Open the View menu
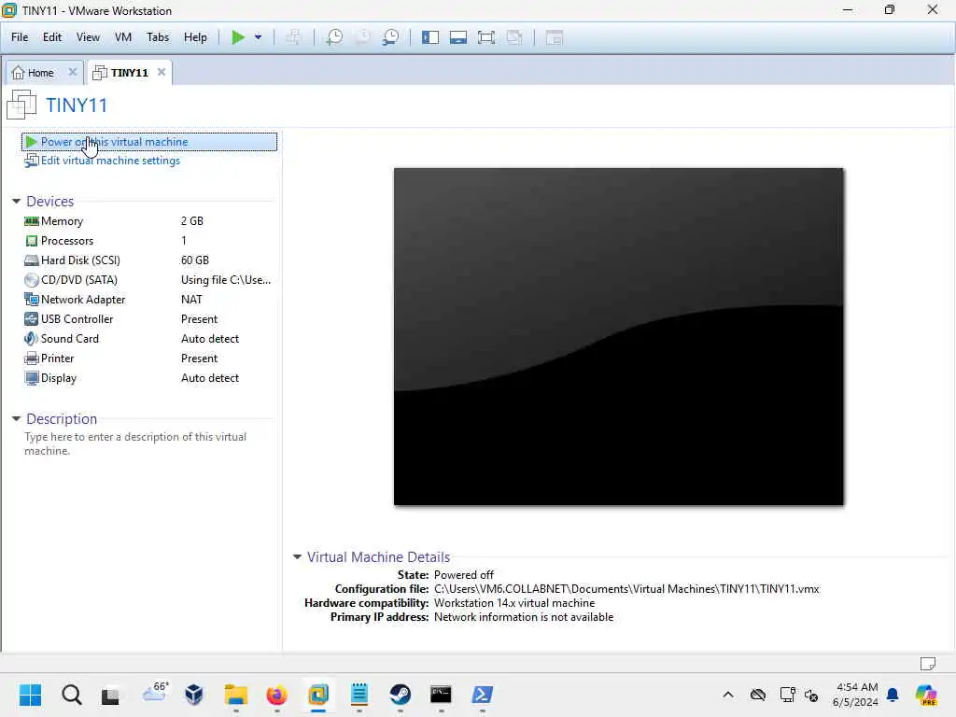 [88, 37]
